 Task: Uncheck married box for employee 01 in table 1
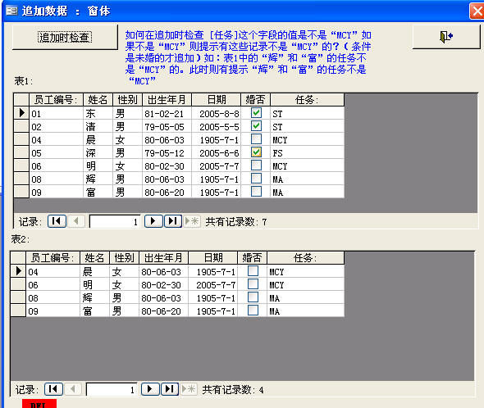pos(256,113)
